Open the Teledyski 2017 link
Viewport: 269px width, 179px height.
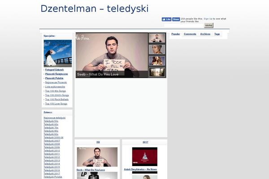click(x=52, y=174)
